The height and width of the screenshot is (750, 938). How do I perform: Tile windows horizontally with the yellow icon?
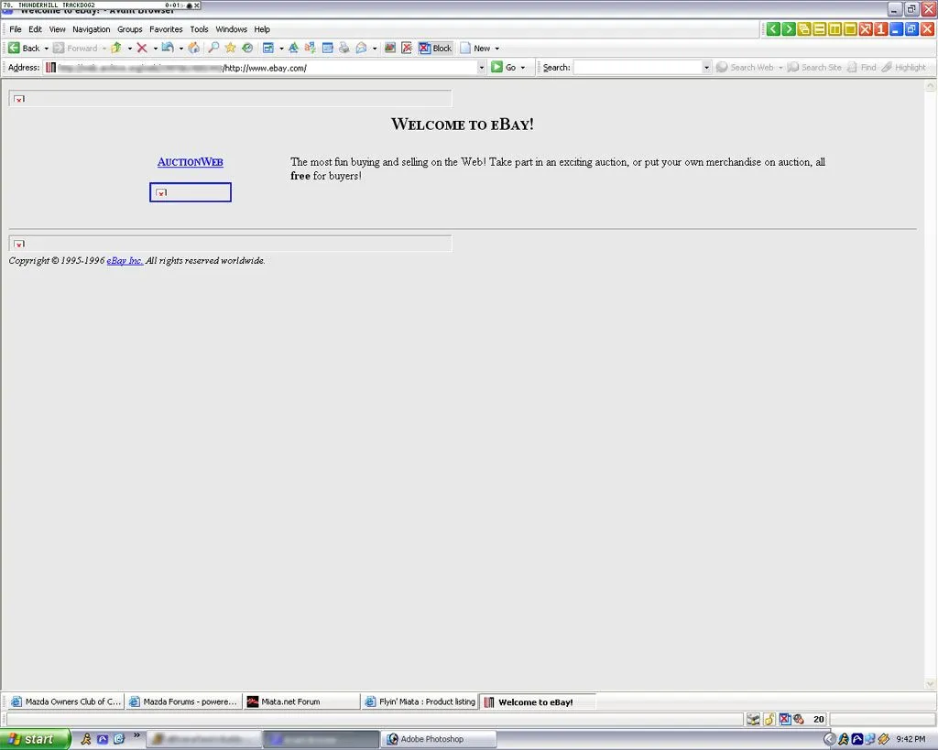pyautogui.click(x=819, y=28)
